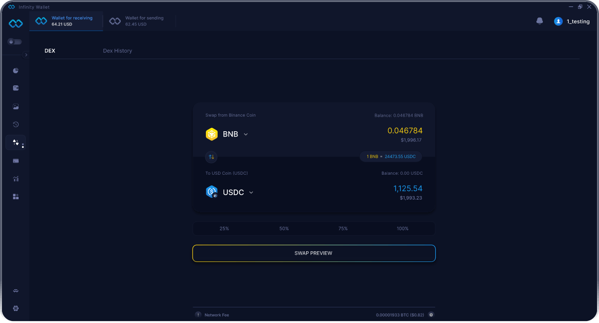
Task: Click the BNB coin icon
Action: [212, 134]
